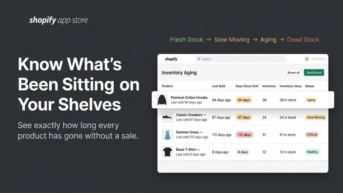Click the 112 days ago cell
Screen dimensions: 343x193
pos(222,135)
